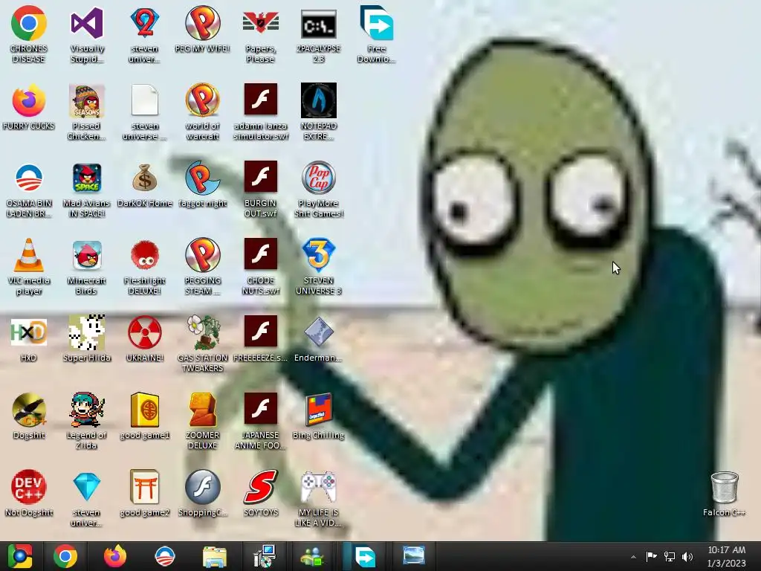Click the Start button on the taskbar

pyautogui.click(x=20, y=556)
